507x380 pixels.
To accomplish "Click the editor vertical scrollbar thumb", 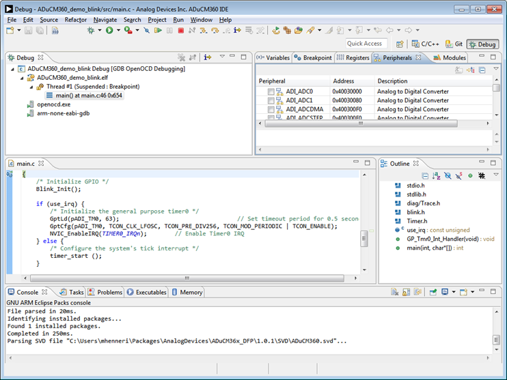I will coord(364,239).
